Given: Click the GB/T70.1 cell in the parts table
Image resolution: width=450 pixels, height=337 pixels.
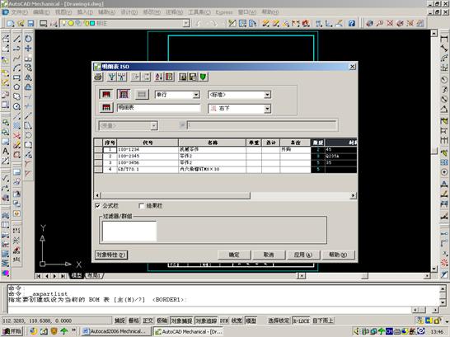Looking at the screenshot, I should [x=148, y=169].
